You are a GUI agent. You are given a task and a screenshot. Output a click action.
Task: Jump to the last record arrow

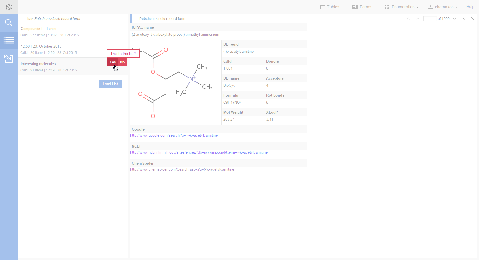point(463,19)
